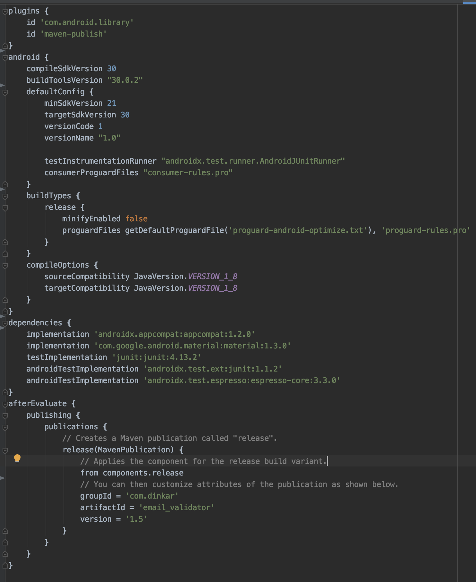476x582 pixels.
Task: Click the appcompat:1.2.0 dependency string
Action: [x=174, y=334]
